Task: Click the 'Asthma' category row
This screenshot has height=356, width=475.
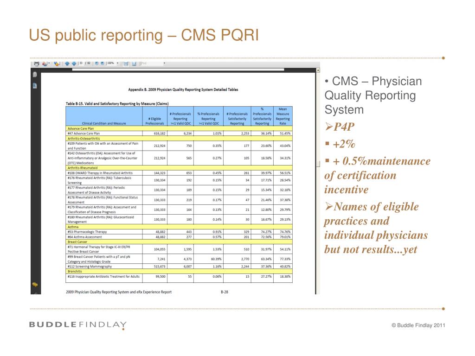Action: (x=179, y=227)
